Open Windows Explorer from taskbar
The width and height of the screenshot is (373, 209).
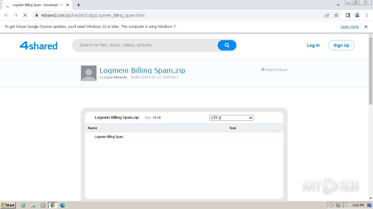click(33, 205)
